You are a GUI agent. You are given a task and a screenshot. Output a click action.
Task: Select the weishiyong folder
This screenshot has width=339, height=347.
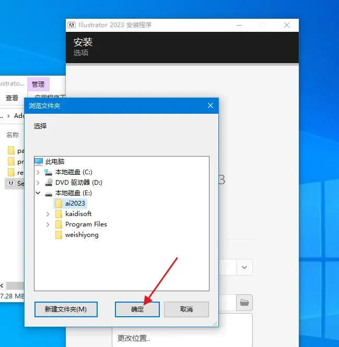[82, 235]
